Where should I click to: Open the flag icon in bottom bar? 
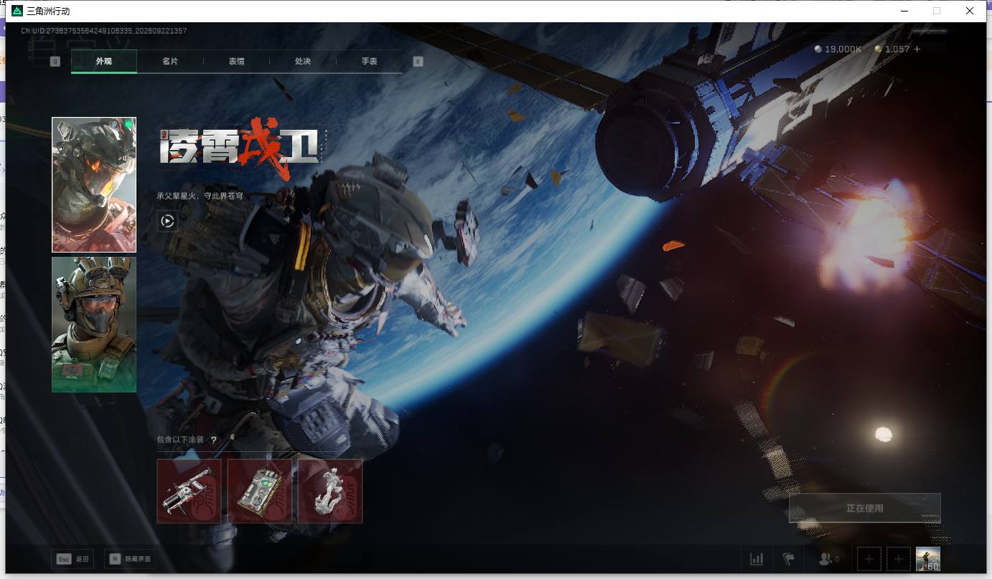coord(789,559)
